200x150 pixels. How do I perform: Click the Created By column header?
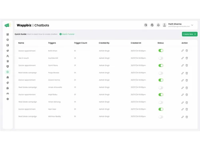104,43
